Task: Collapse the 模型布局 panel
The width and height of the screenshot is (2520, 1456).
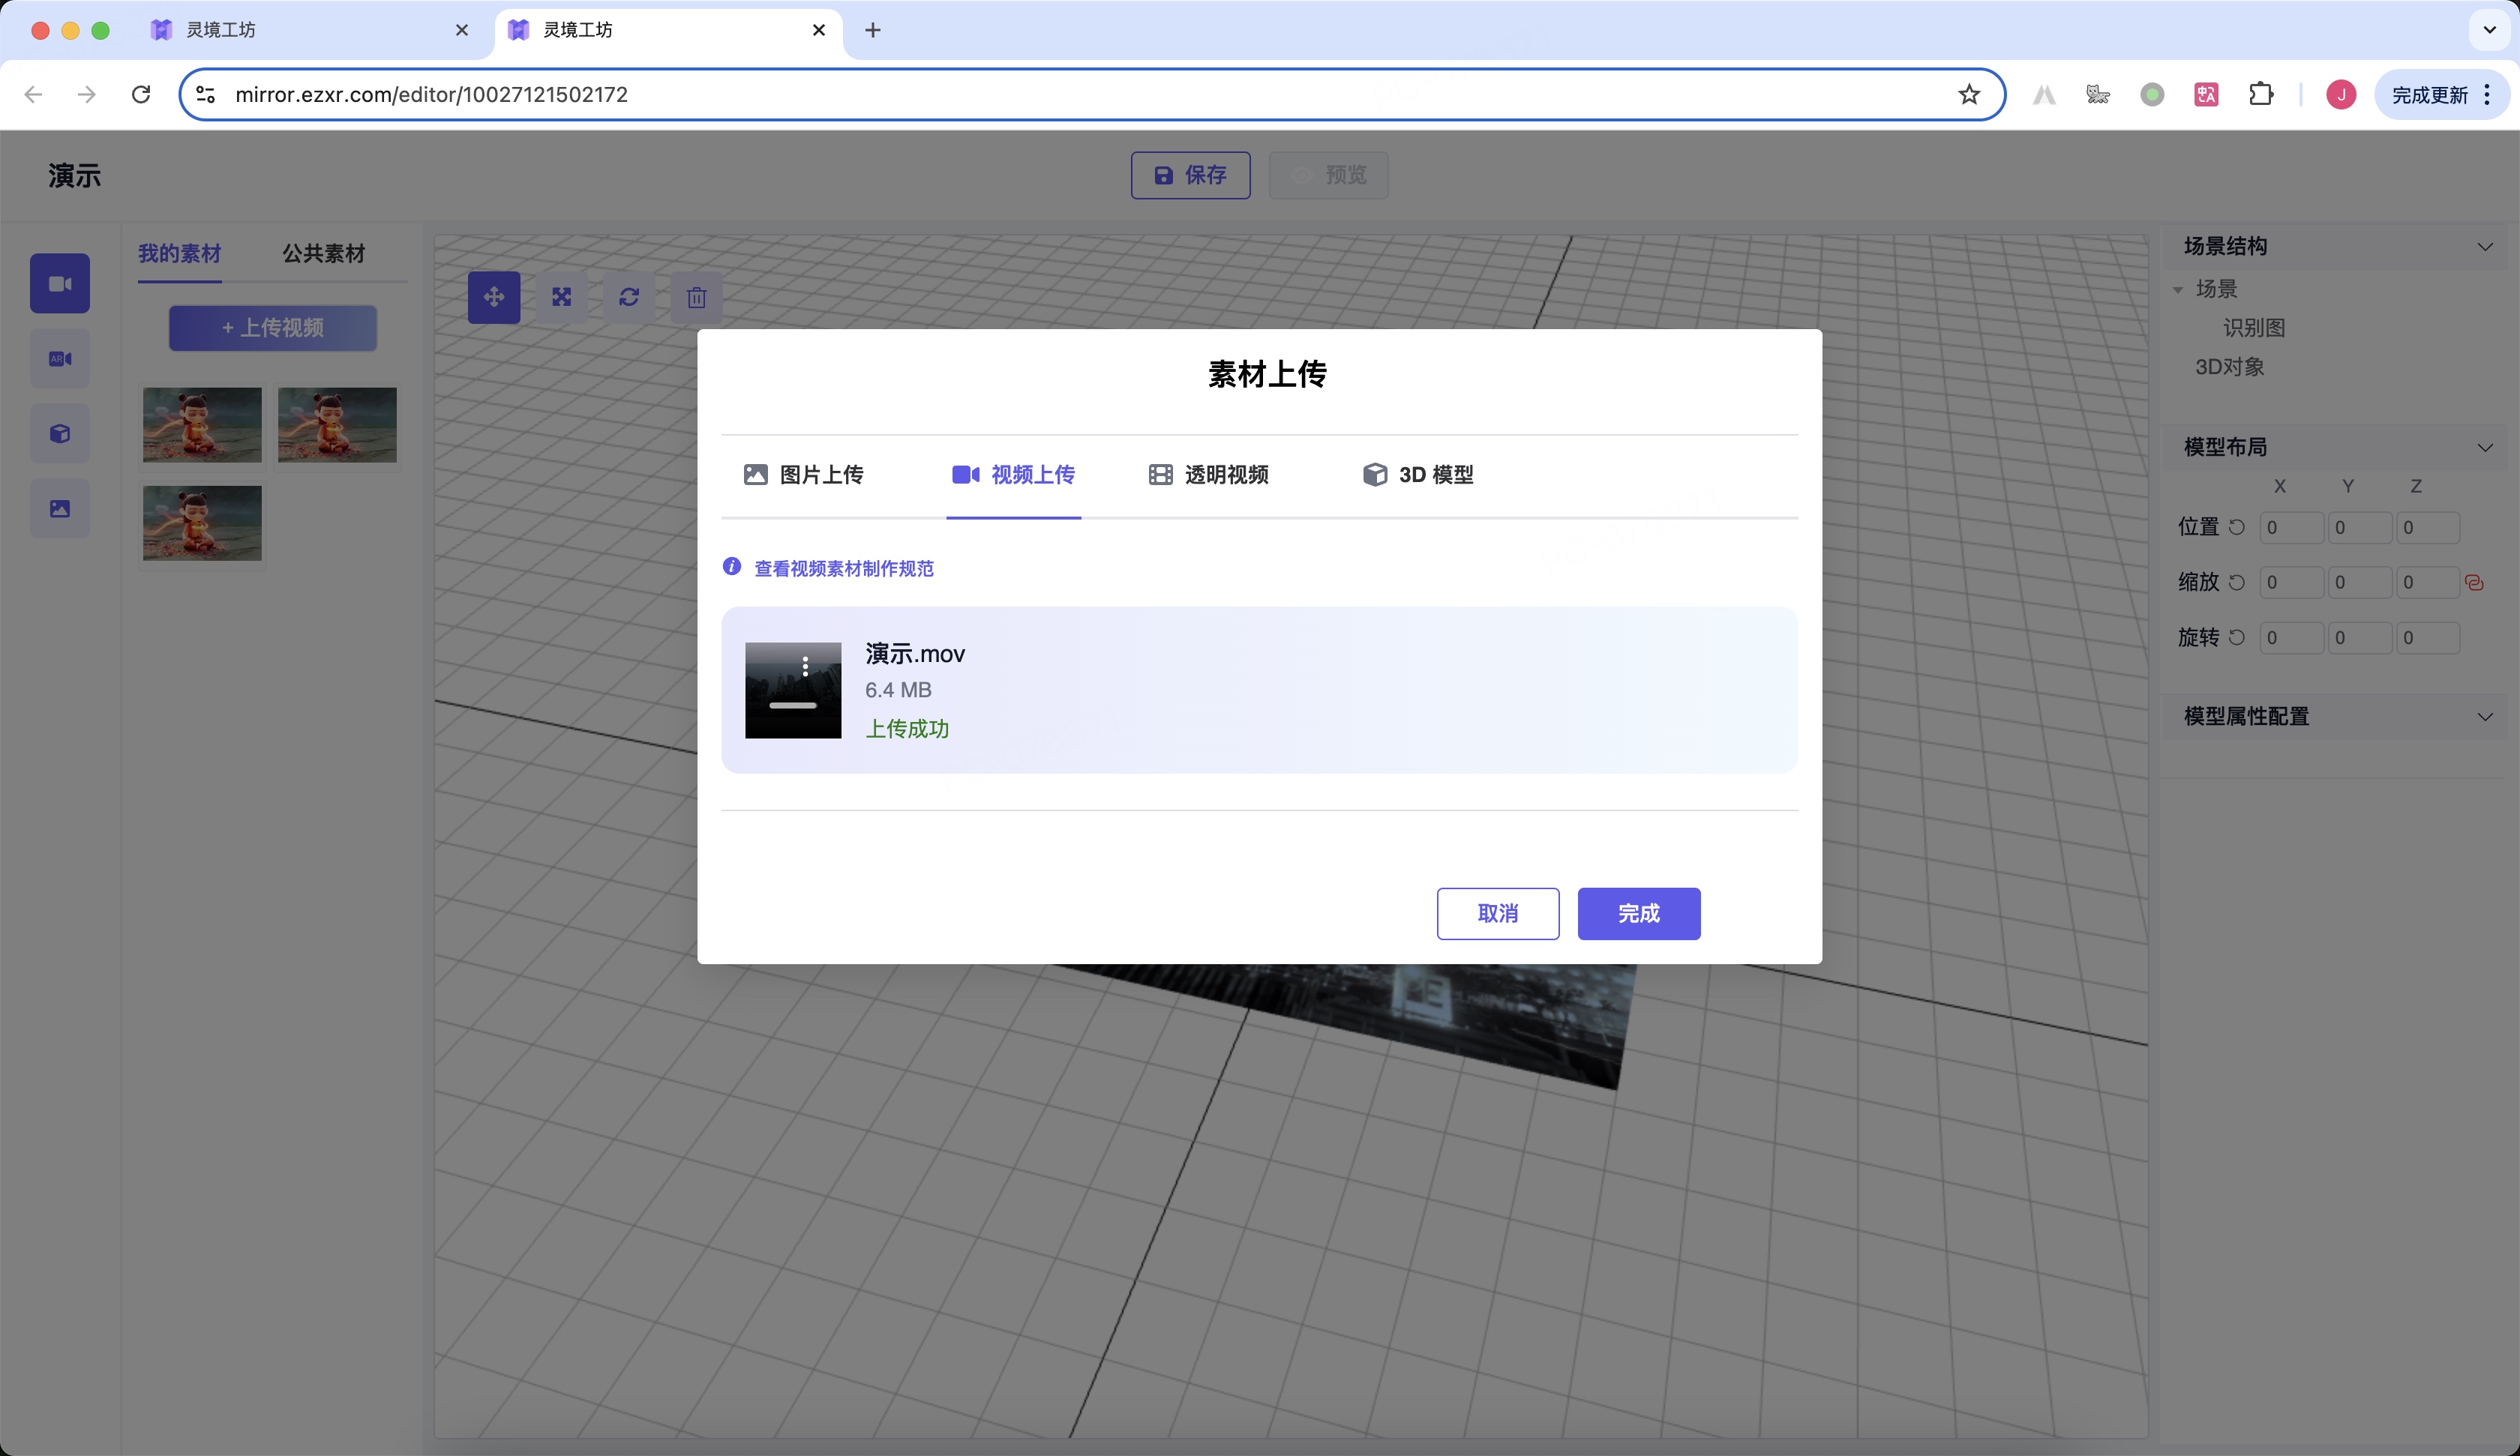Action: point(2484,447)
